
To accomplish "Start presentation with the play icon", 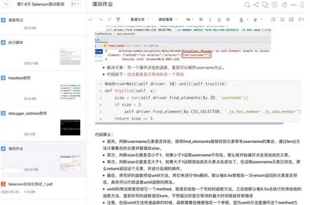I will [274, 4].
